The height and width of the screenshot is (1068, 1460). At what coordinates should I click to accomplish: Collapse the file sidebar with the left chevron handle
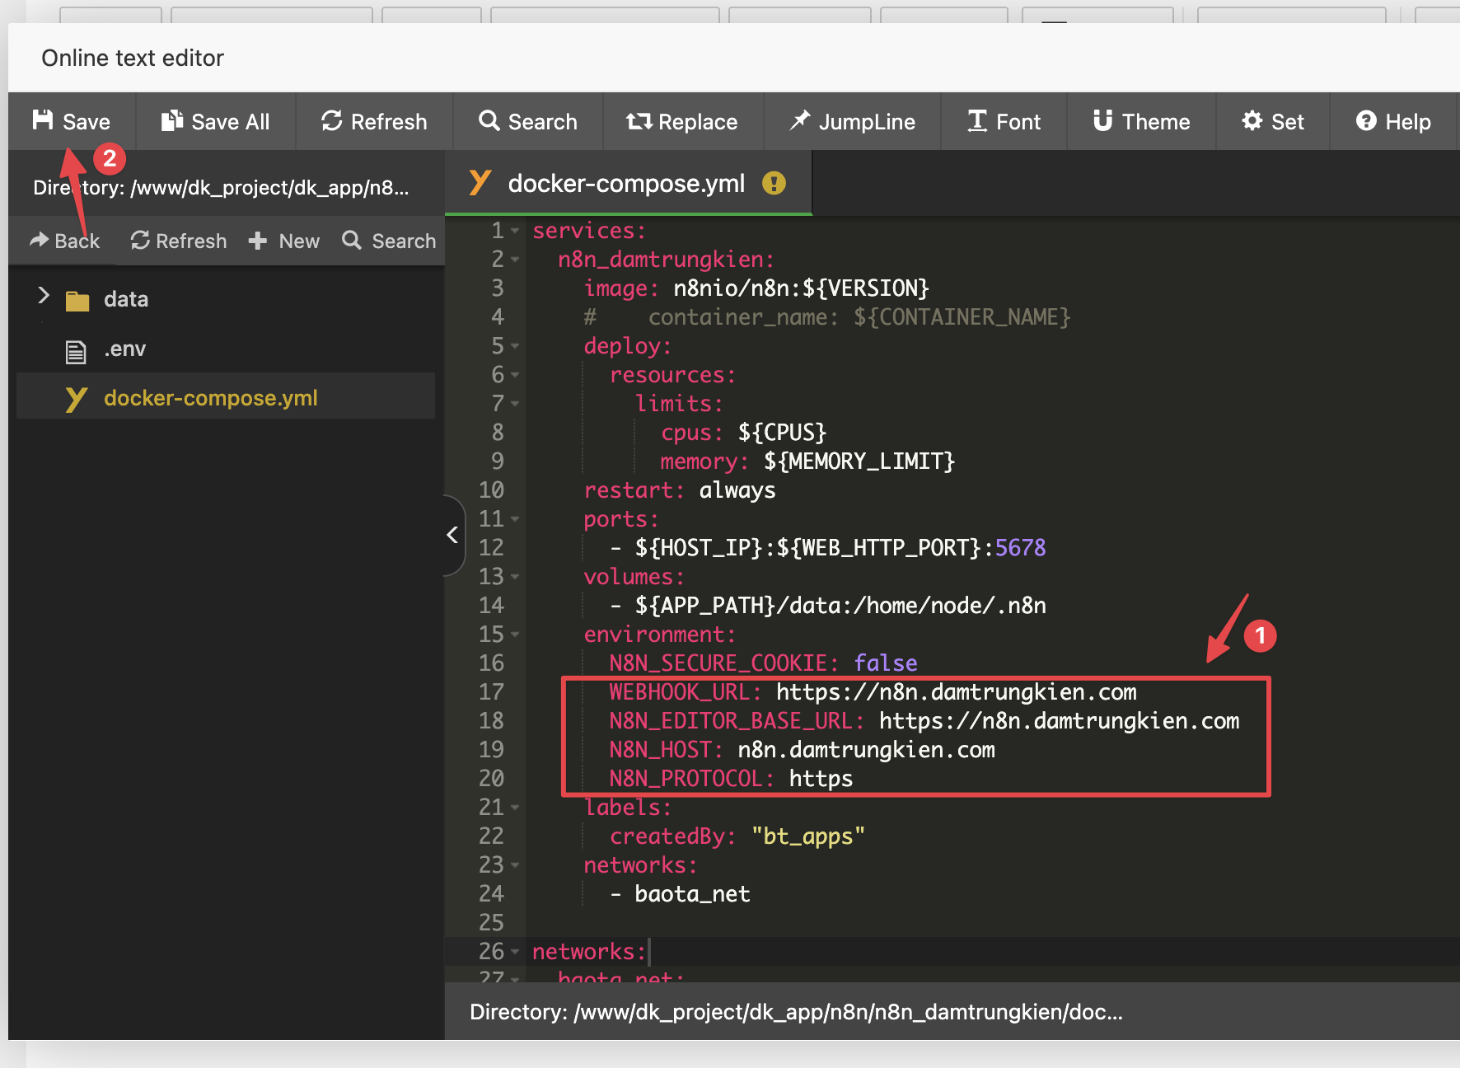click(x=453, y=535)
